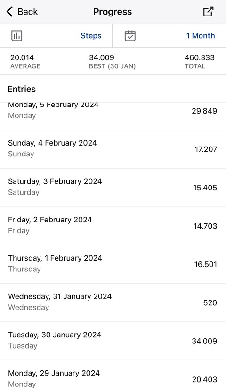Go Back to previous screen

[x=22, y=12]
